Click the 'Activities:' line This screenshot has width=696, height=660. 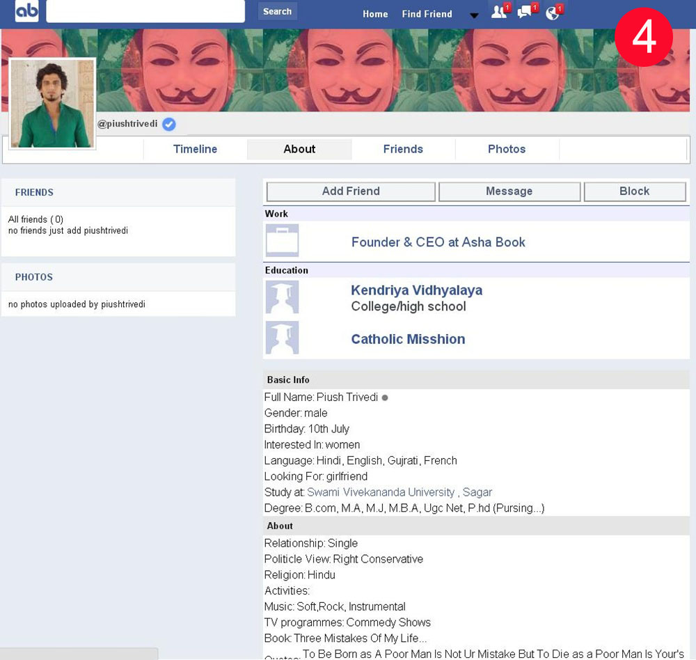tap(287, 590)
